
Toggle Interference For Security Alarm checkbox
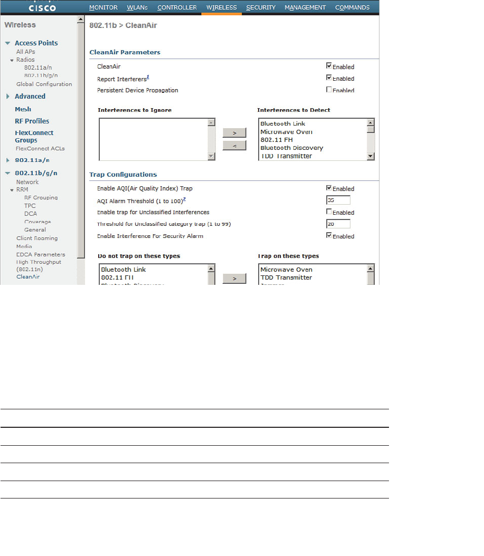329,235
